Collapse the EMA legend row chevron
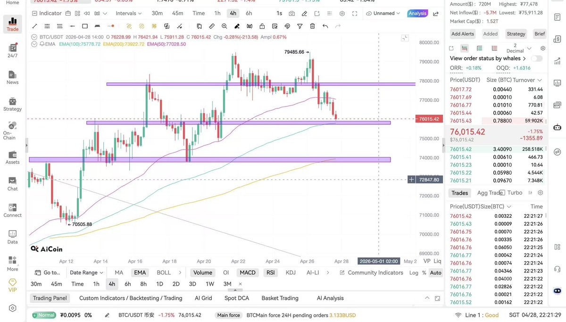Screen dimensions: 566x322 click(34, 44)
